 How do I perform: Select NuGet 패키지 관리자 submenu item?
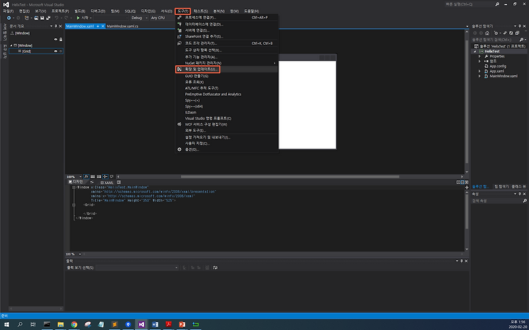tap(203, 63)
